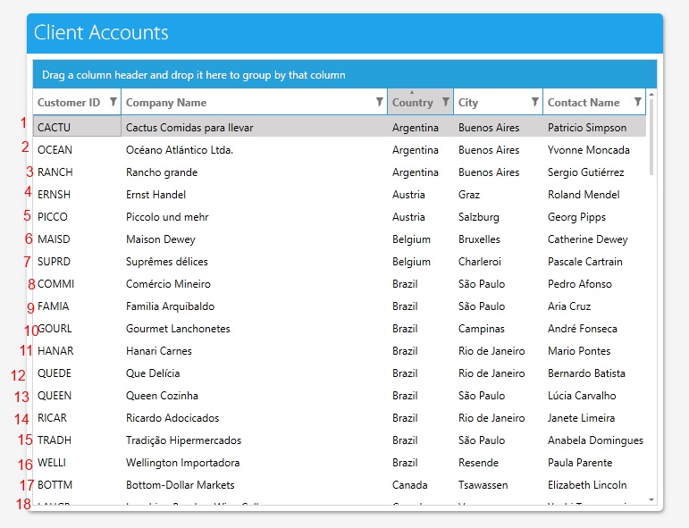Screen dimensions: 689x528
Task: Click the Country column filter funnel icon
Action: [446, 103]
